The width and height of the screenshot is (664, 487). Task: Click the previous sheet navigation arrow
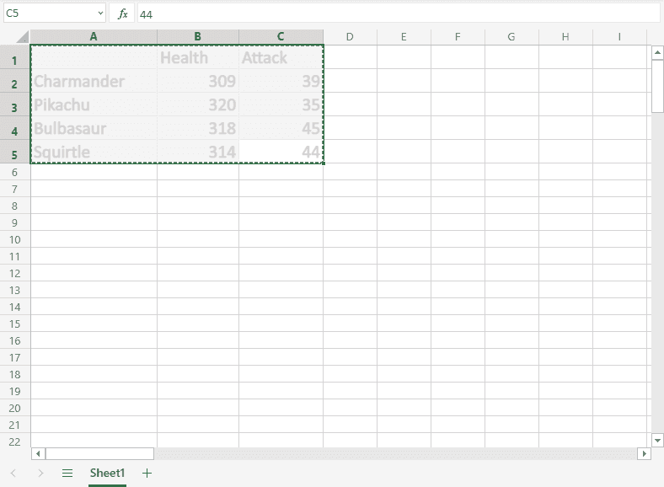click(13, 473)
